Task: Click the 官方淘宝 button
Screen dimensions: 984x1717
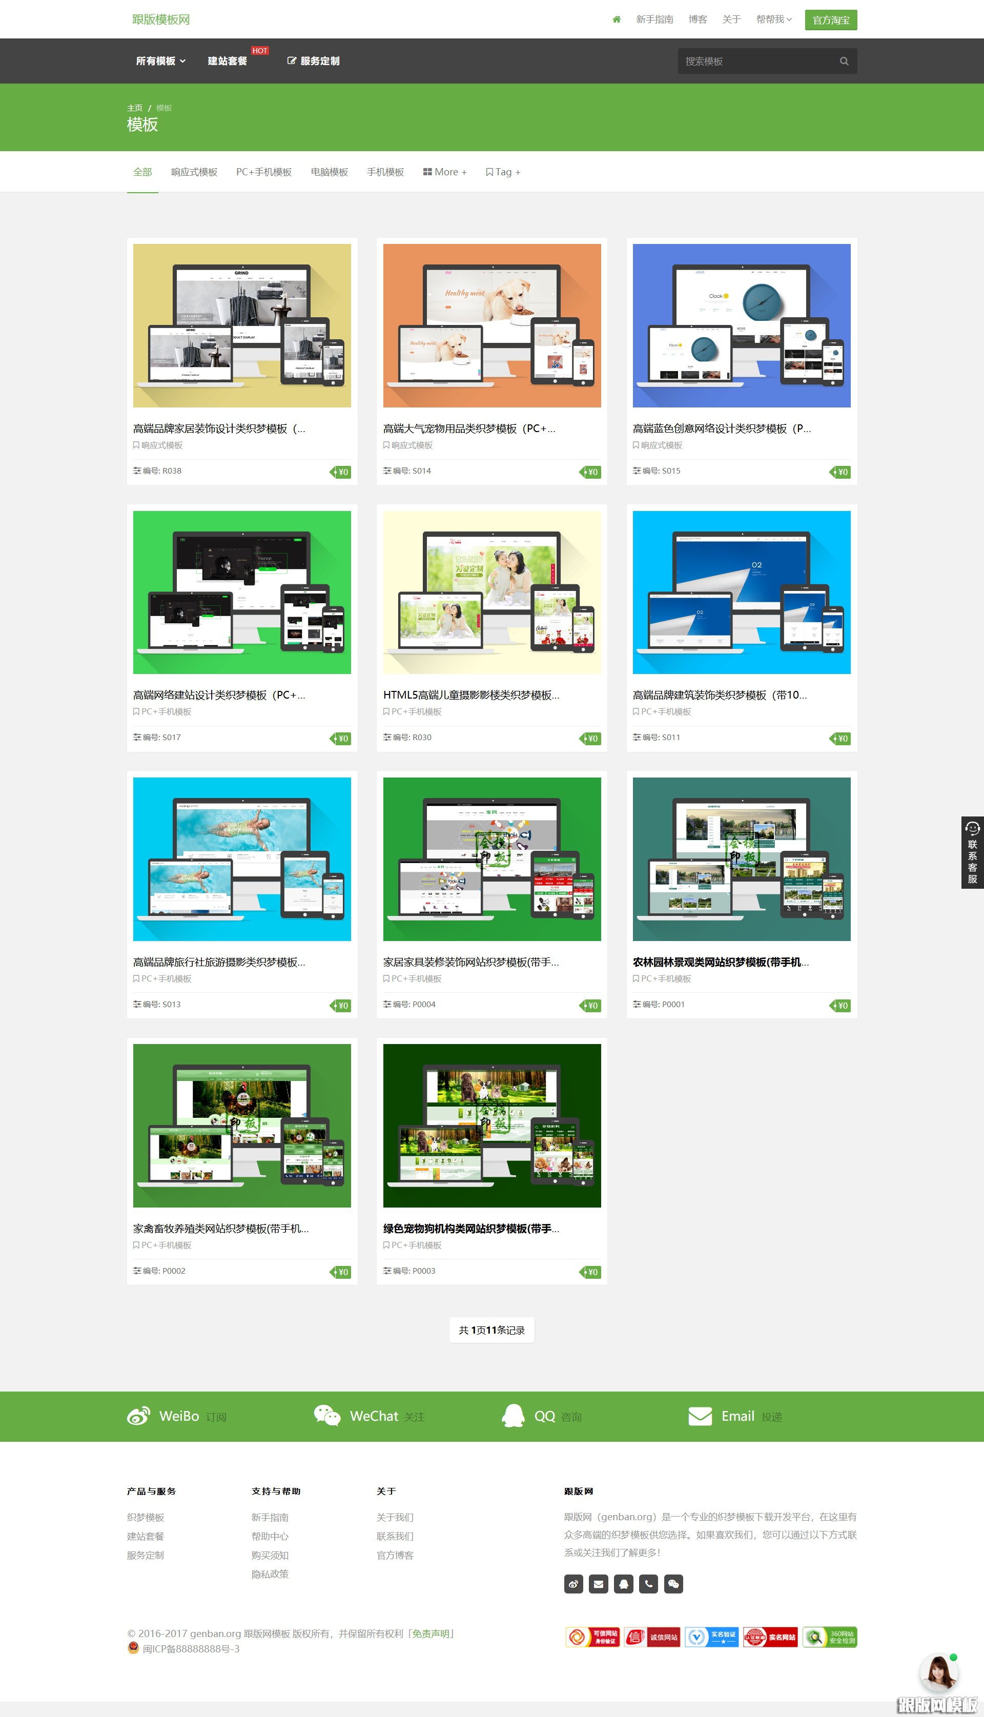Action: 831,21
